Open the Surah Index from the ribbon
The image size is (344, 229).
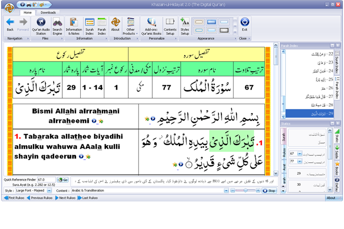(x=90, y=27)
